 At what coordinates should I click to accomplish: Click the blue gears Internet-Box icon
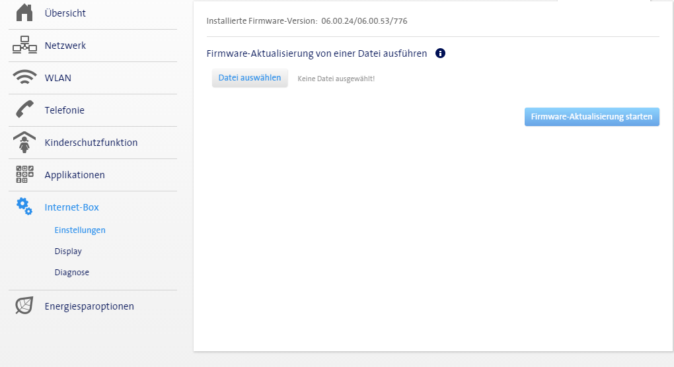24,207
